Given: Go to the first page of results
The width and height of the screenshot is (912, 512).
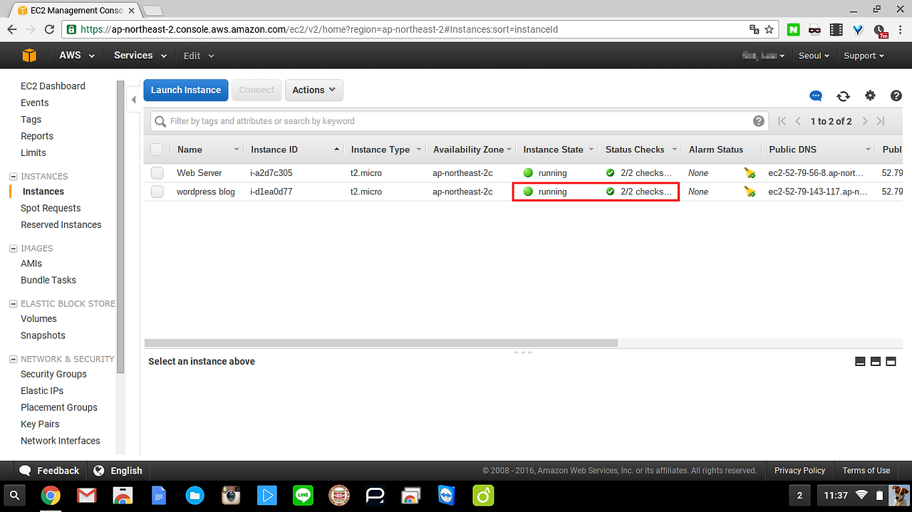Looking at the screenshot, I should click(782, 121).
